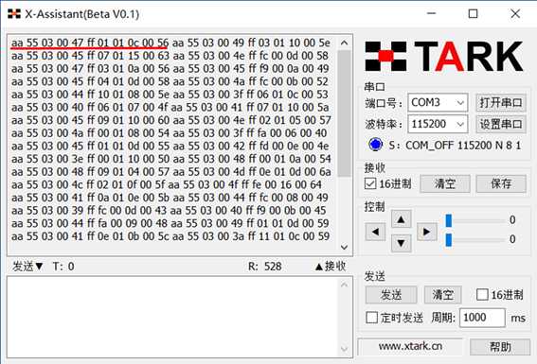Click the 发送▼ send counter label
The width and height of the screenshot is (537, 364).
(27, 267)
